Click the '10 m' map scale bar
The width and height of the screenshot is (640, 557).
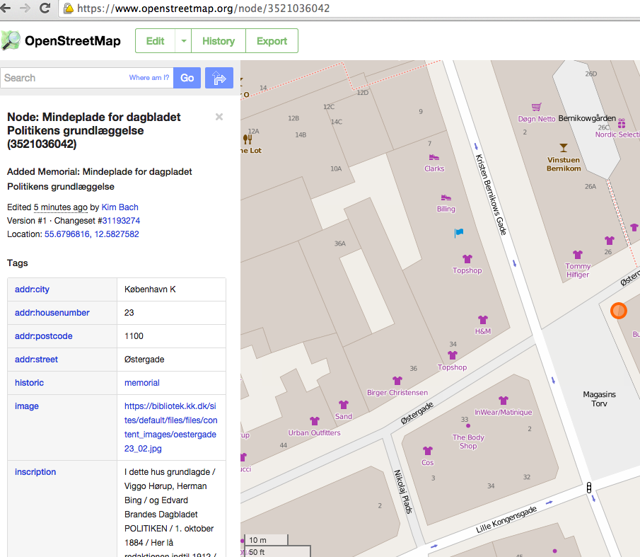[x=266, y=540]
